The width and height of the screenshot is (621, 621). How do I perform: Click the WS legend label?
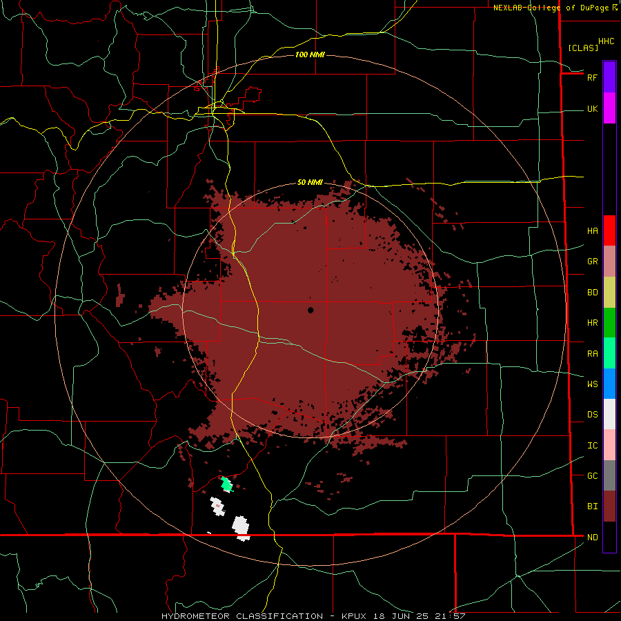click(x=592, y=384)
